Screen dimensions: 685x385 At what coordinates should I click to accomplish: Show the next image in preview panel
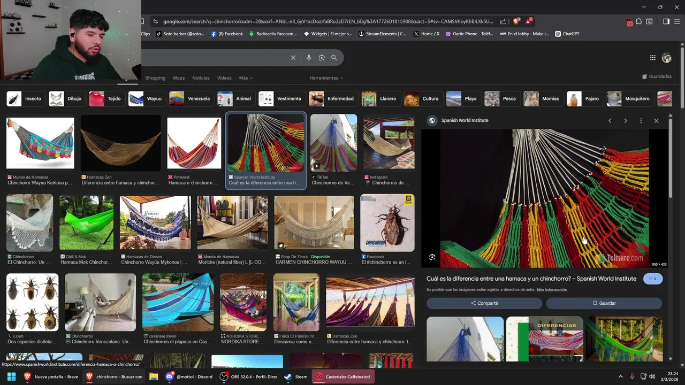click(x=625, y=121)
